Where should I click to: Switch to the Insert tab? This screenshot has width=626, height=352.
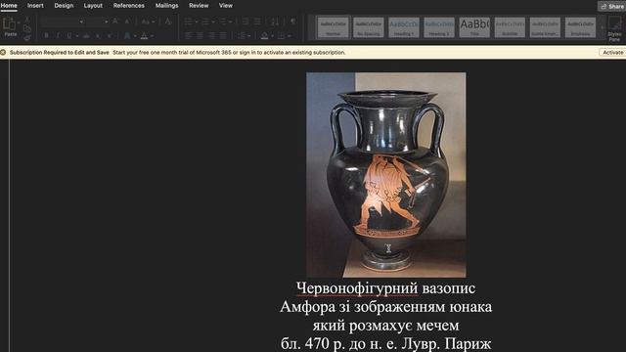point(35,6)
